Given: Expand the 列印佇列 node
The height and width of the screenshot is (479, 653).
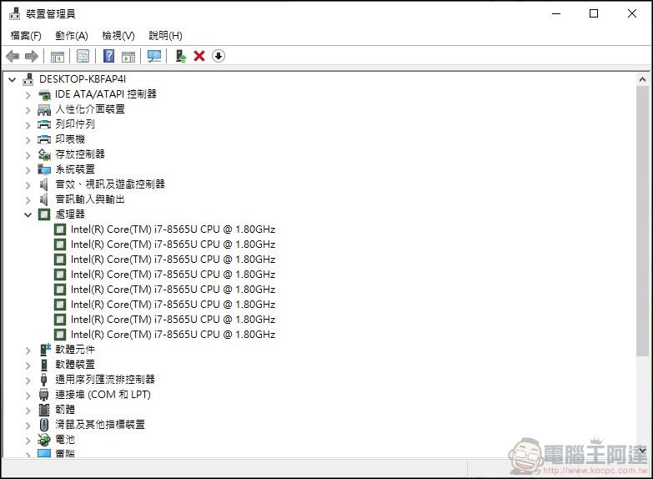Looking at the screenshot, I should tap(28, 125).
